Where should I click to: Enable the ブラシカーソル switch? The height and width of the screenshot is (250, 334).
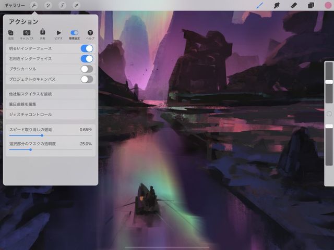point(87,69)
